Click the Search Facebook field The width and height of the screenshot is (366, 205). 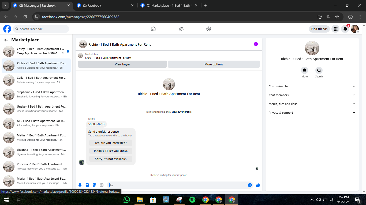[41, 29]
